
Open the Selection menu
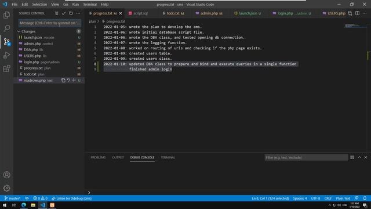click(x=39, y=4)
